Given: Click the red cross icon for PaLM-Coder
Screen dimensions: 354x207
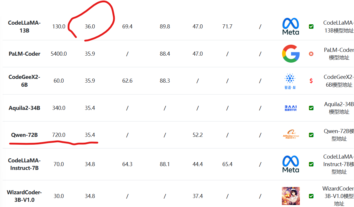Looking at the screenshot, I should 311,54.
